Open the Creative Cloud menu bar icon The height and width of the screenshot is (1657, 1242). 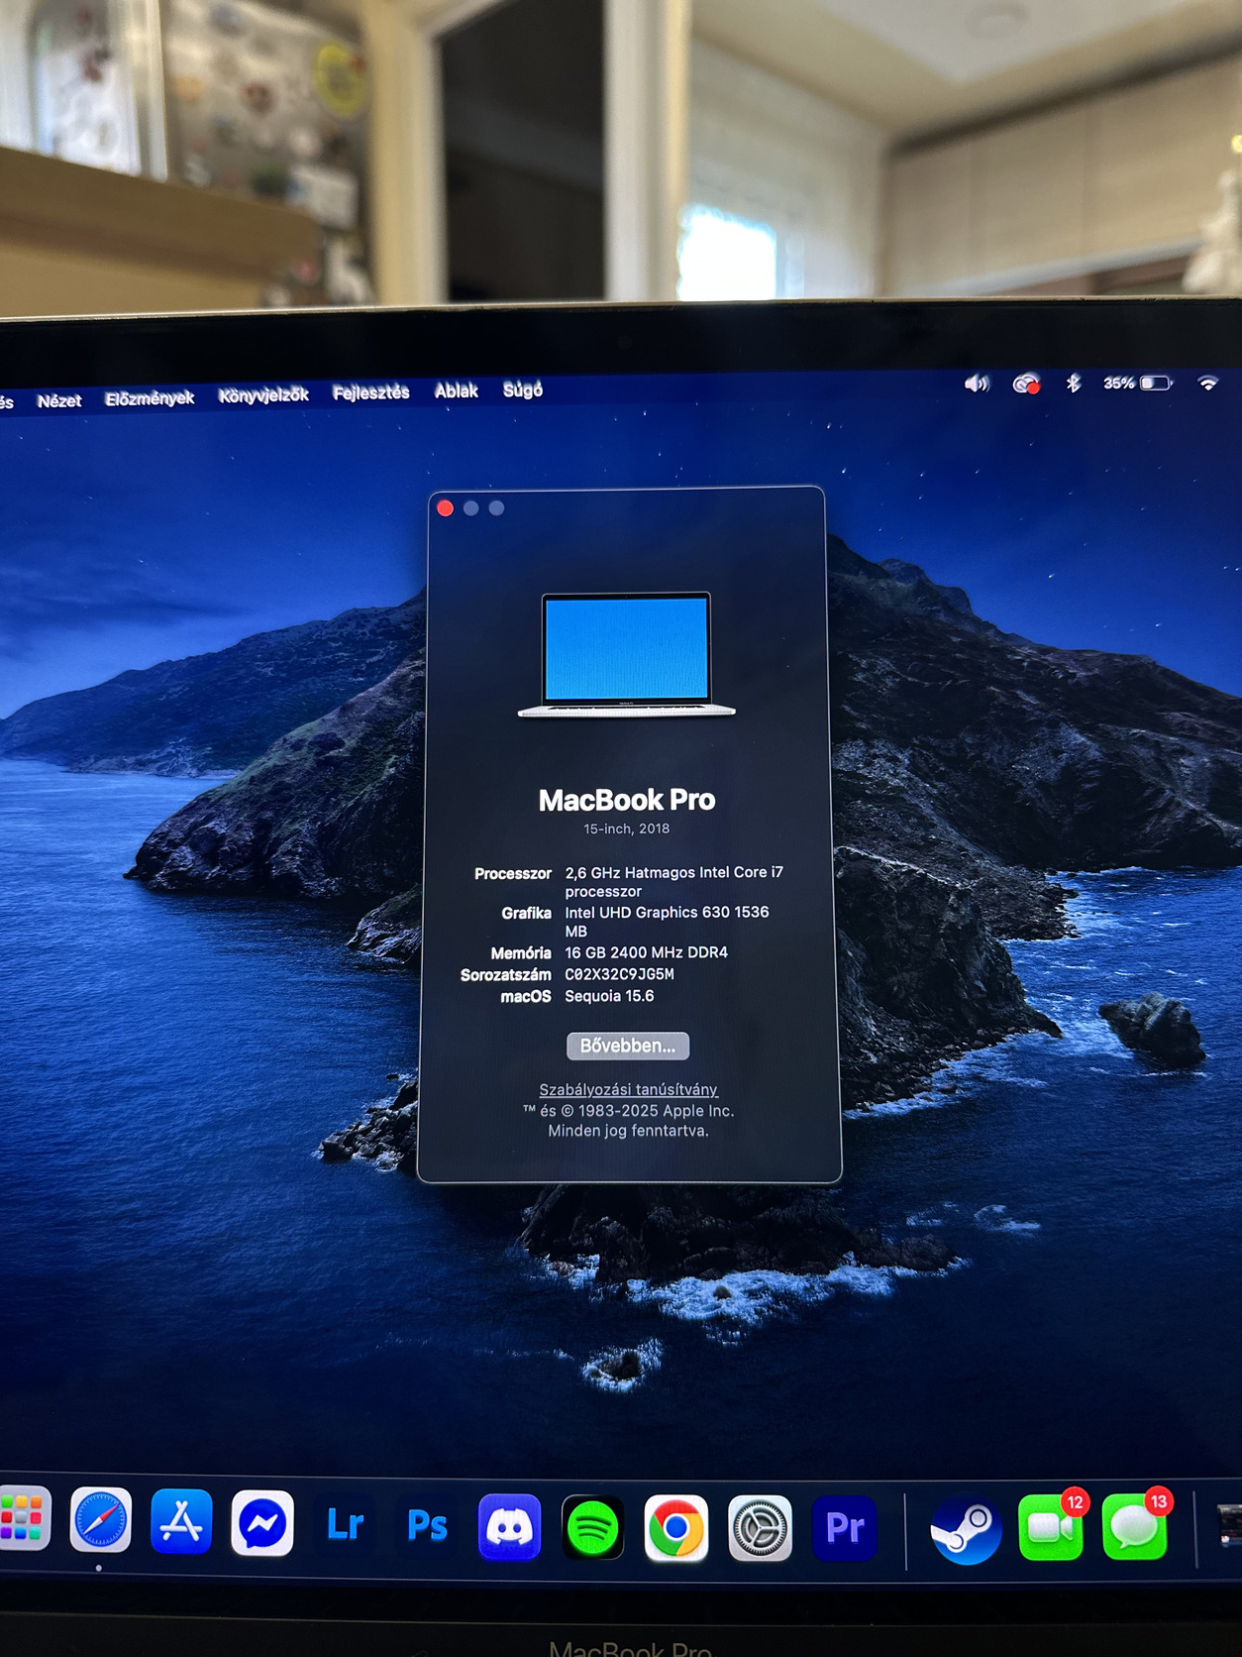tap(1026, 385)
